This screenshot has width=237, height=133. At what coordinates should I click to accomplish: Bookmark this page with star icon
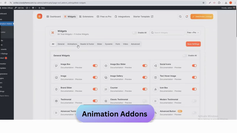click(204, 3)
